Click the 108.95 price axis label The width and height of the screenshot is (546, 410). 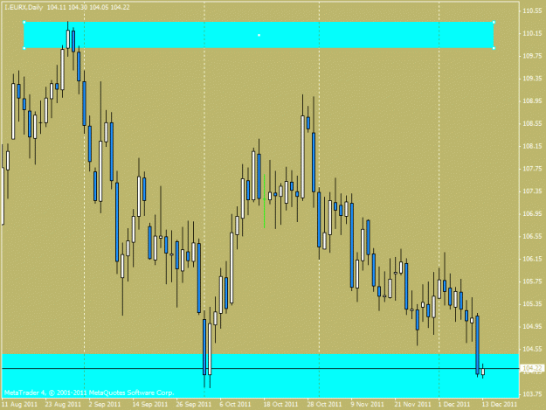(x=532, y=101)
